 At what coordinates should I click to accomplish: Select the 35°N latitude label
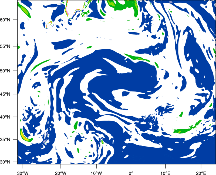(5, 140)
